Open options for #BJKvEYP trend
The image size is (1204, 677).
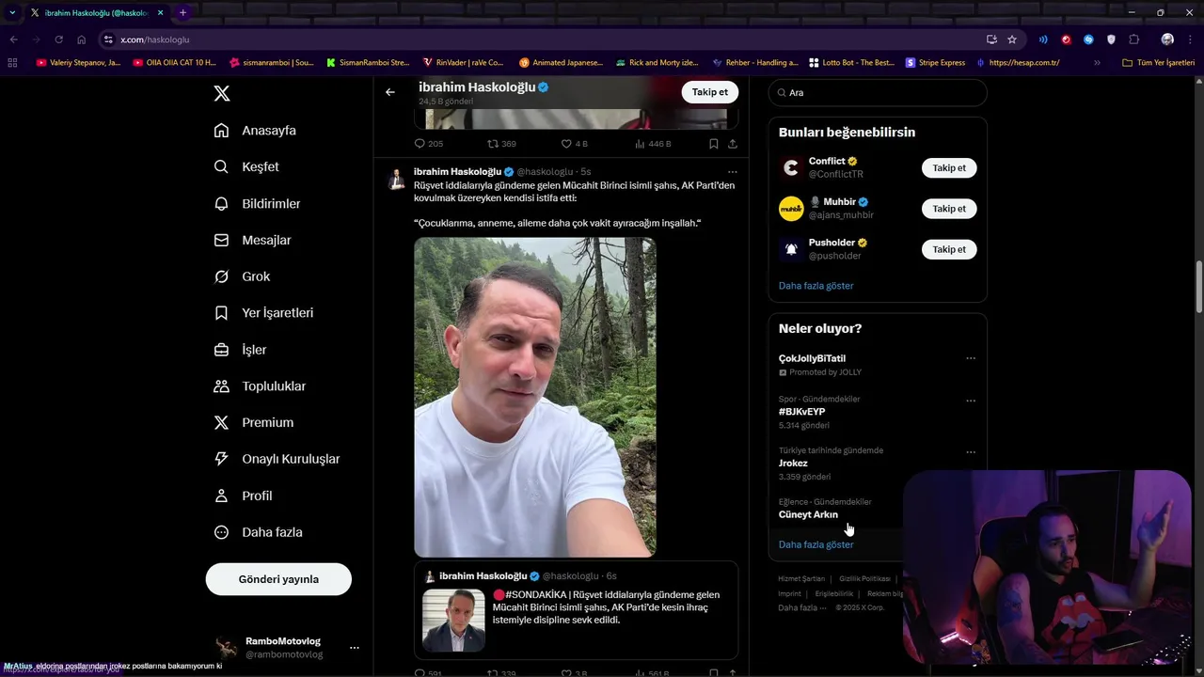pyautogui.click(x=971, y=401)
